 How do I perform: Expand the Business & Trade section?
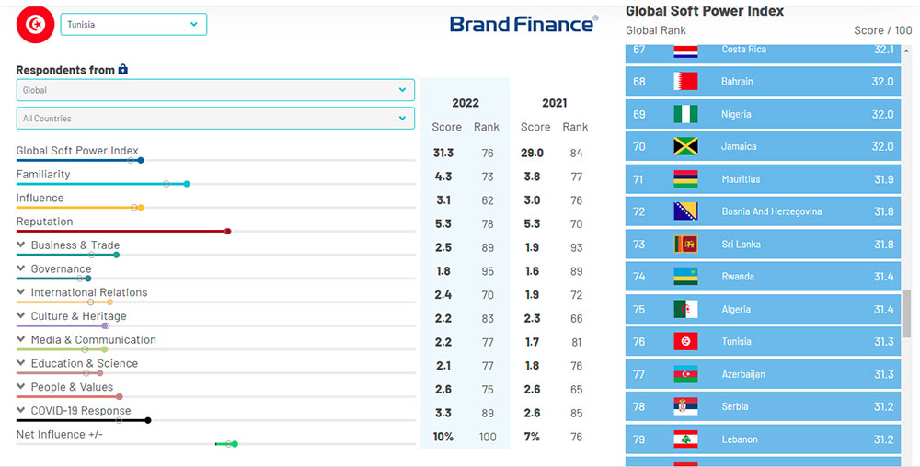tap(21, 245)
